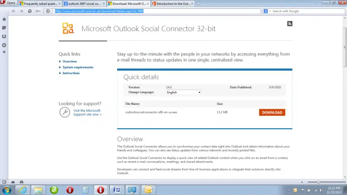Open the Calculator from taskbar
Image resolution: width=347 pixels, height=195 pixels.
[85, 190]
